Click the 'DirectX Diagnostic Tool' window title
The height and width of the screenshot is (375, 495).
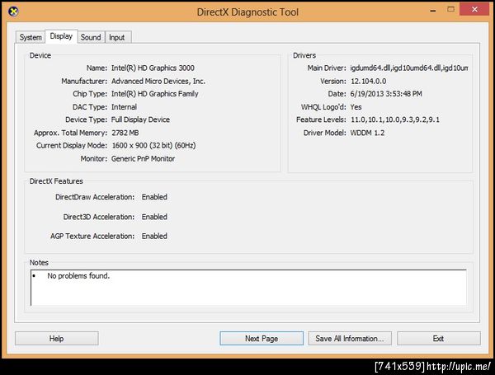coord(247,12)
